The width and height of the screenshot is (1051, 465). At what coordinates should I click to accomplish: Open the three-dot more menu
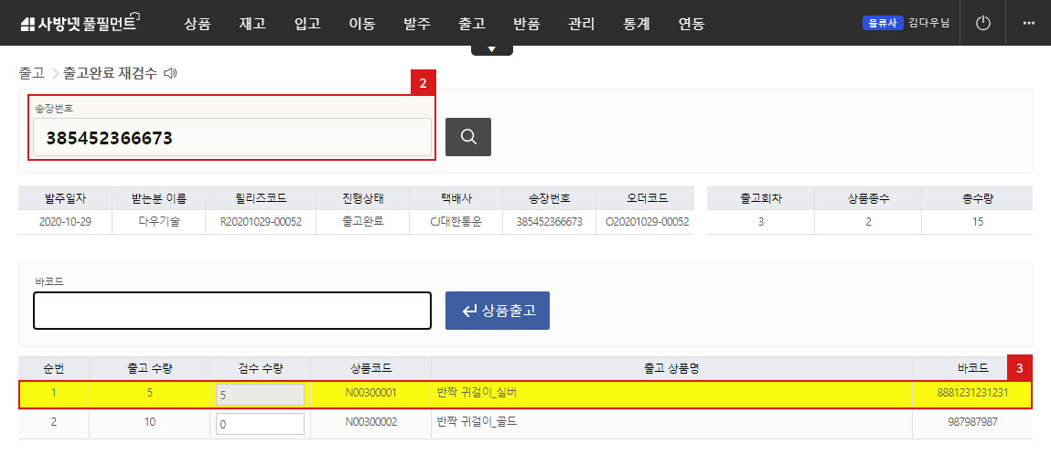[1029, 24]
